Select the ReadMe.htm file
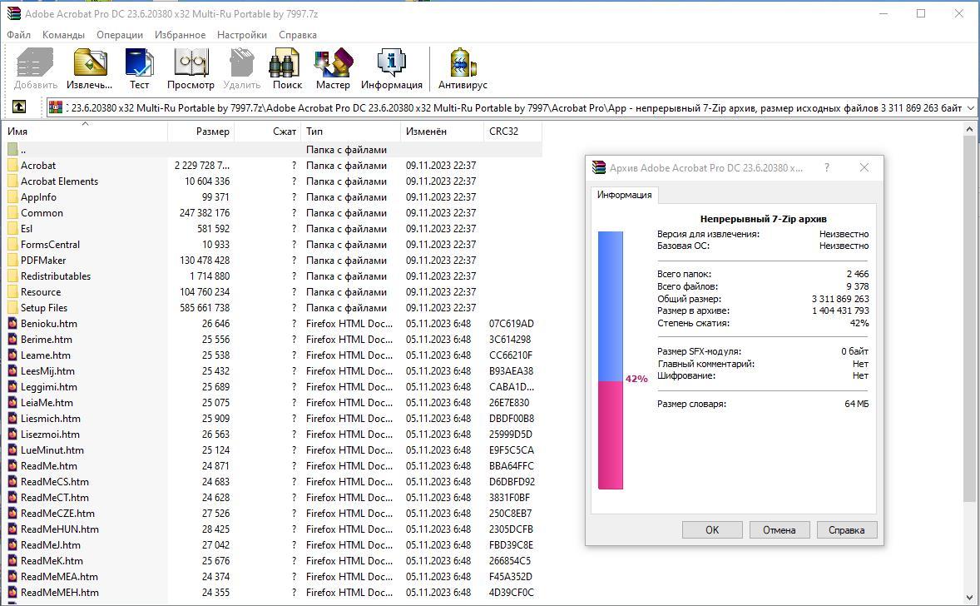This screenshot has height=606, width=980. click(48, 466)
